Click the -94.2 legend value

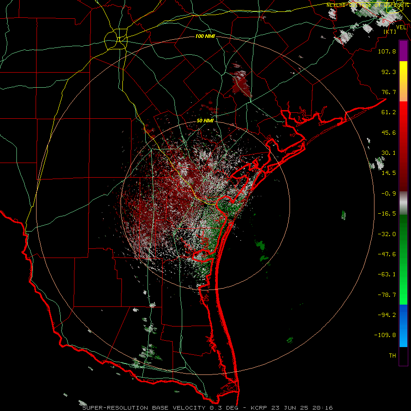(387, 315)
